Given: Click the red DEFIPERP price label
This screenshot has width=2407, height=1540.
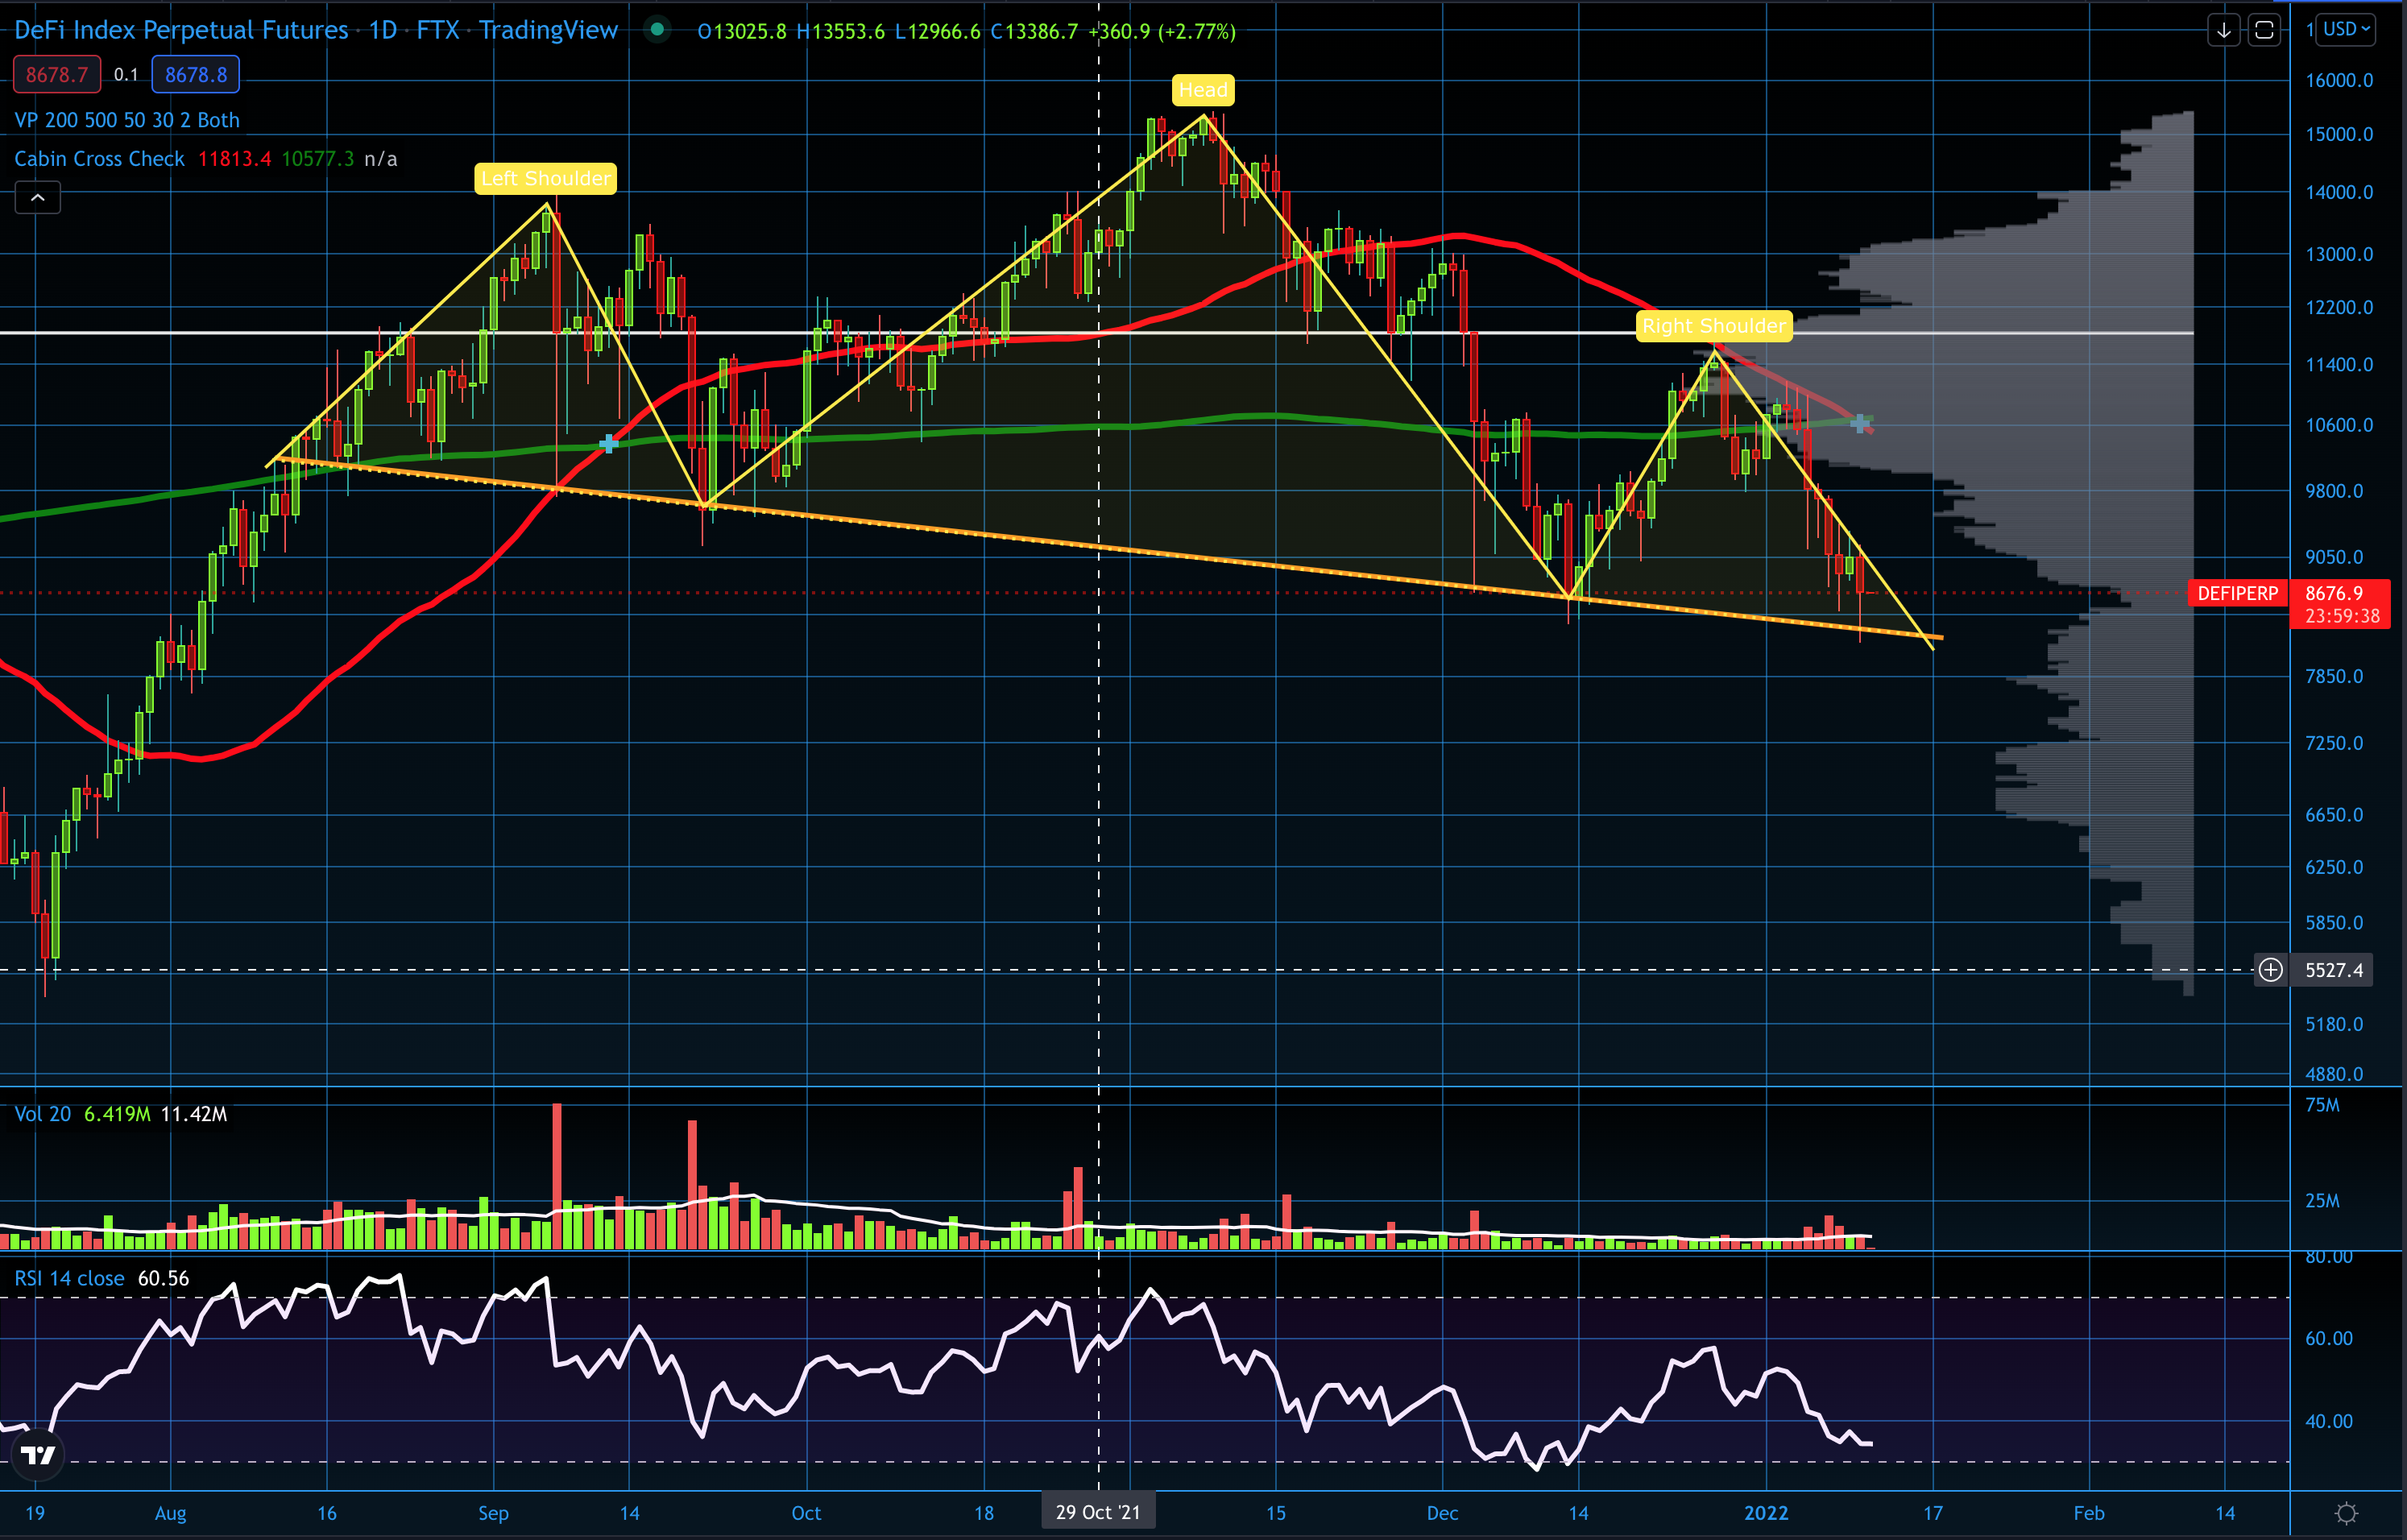Looking at the screenshot, I should point(2237,594).
